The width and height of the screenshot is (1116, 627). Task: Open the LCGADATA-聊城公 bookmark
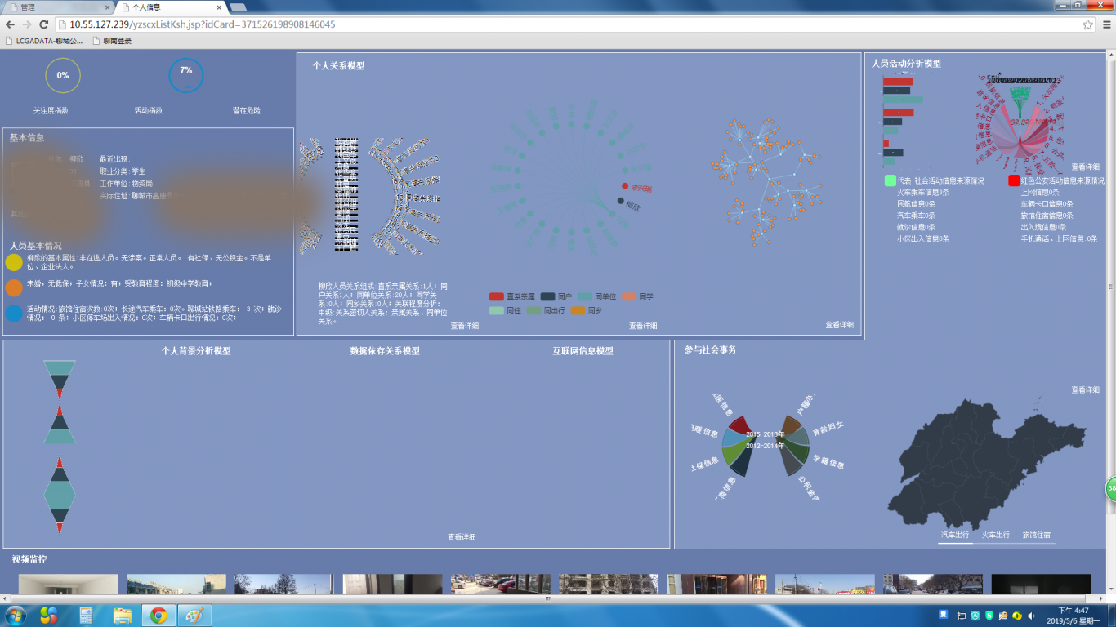pos(44,41)
